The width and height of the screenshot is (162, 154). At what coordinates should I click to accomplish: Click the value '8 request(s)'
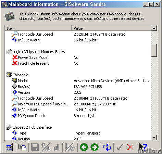click(84, 116)
